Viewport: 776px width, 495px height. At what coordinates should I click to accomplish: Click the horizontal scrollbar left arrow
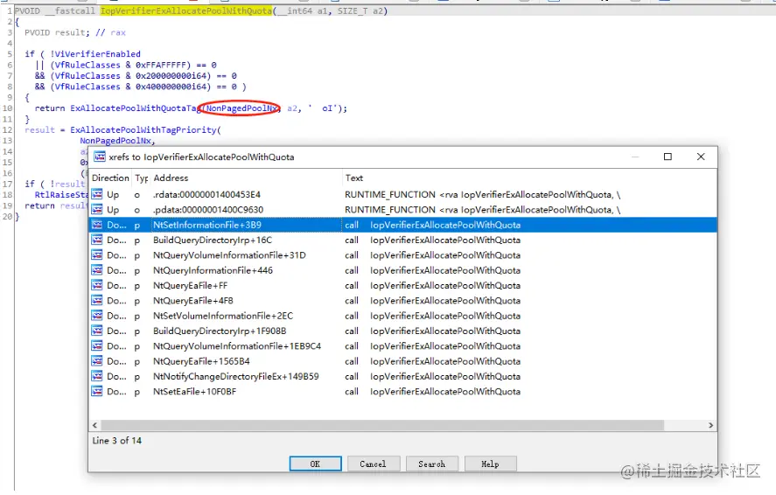pyautogui.click(x=94, y=425)
